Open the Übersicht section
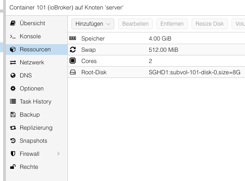 point(37,23)
